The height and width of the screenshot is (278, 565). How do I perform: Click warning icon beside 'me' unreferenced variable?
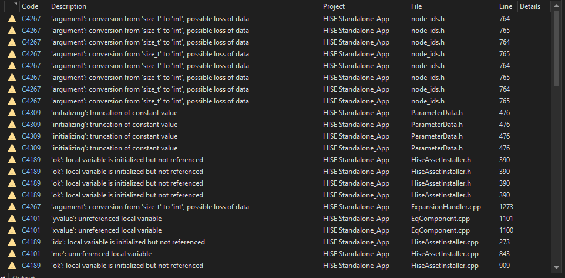point(12,254)
